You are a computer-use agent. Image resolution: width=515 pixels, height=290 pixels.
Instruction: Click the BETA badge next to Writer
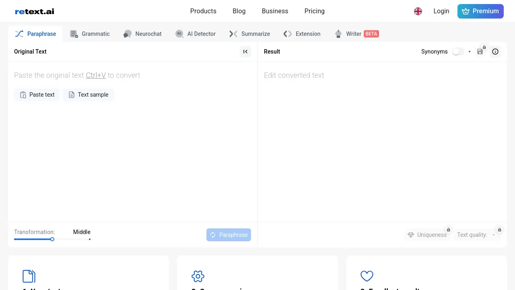tap(371, 34)
